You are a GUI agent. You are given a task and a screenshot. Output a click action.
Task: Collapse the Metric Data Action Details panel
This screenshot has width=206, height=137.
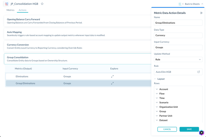[201, 13]
